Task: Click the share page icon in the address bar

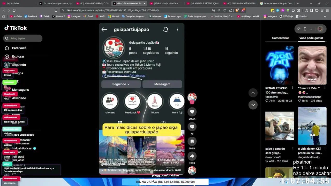Action: click(230, 10)
